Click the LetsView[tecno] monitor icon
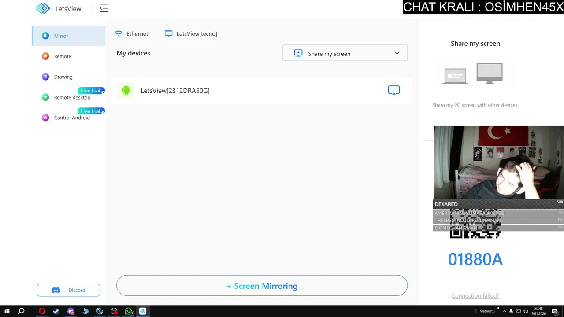The width and height of the screenshot is (564, 317). click(x=168, y=33)
